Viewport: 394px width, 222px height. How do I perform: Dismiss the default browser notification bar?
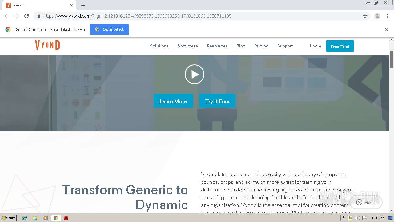(x=387, y=30)
